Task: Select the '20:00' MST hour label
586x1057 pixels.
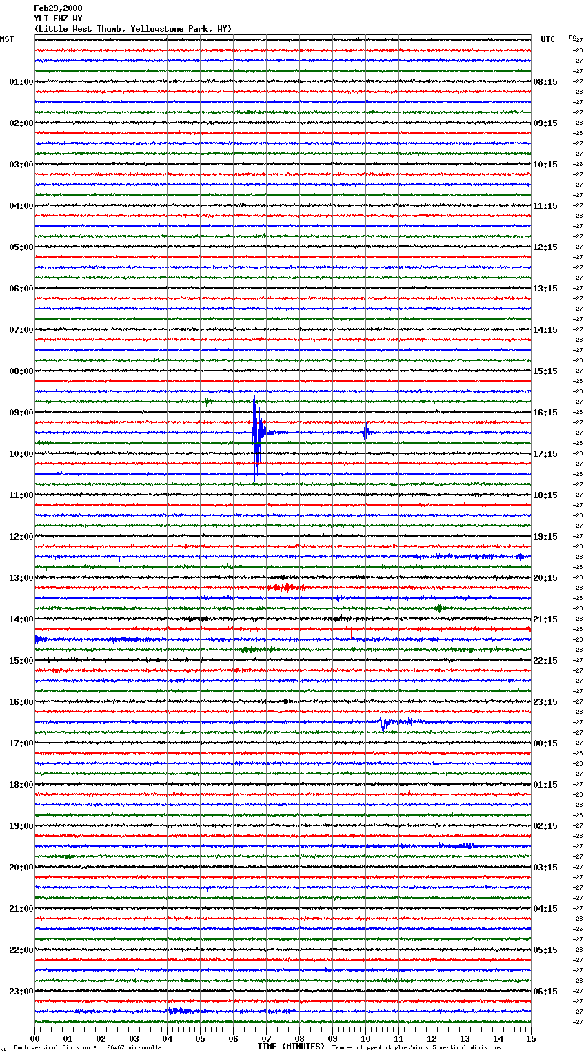Action: coord(21,868)
